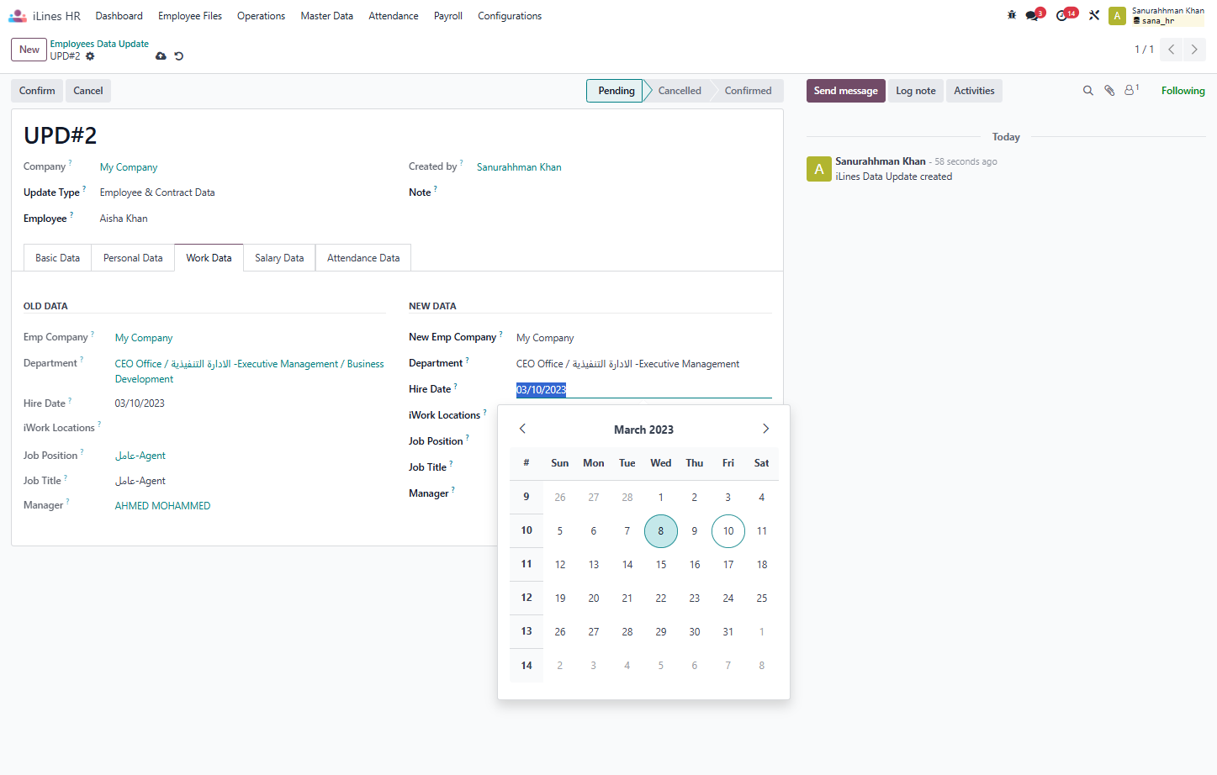
Task: Open AHMED MOHAMMED manager link
Action: click(x=162, y=506)
